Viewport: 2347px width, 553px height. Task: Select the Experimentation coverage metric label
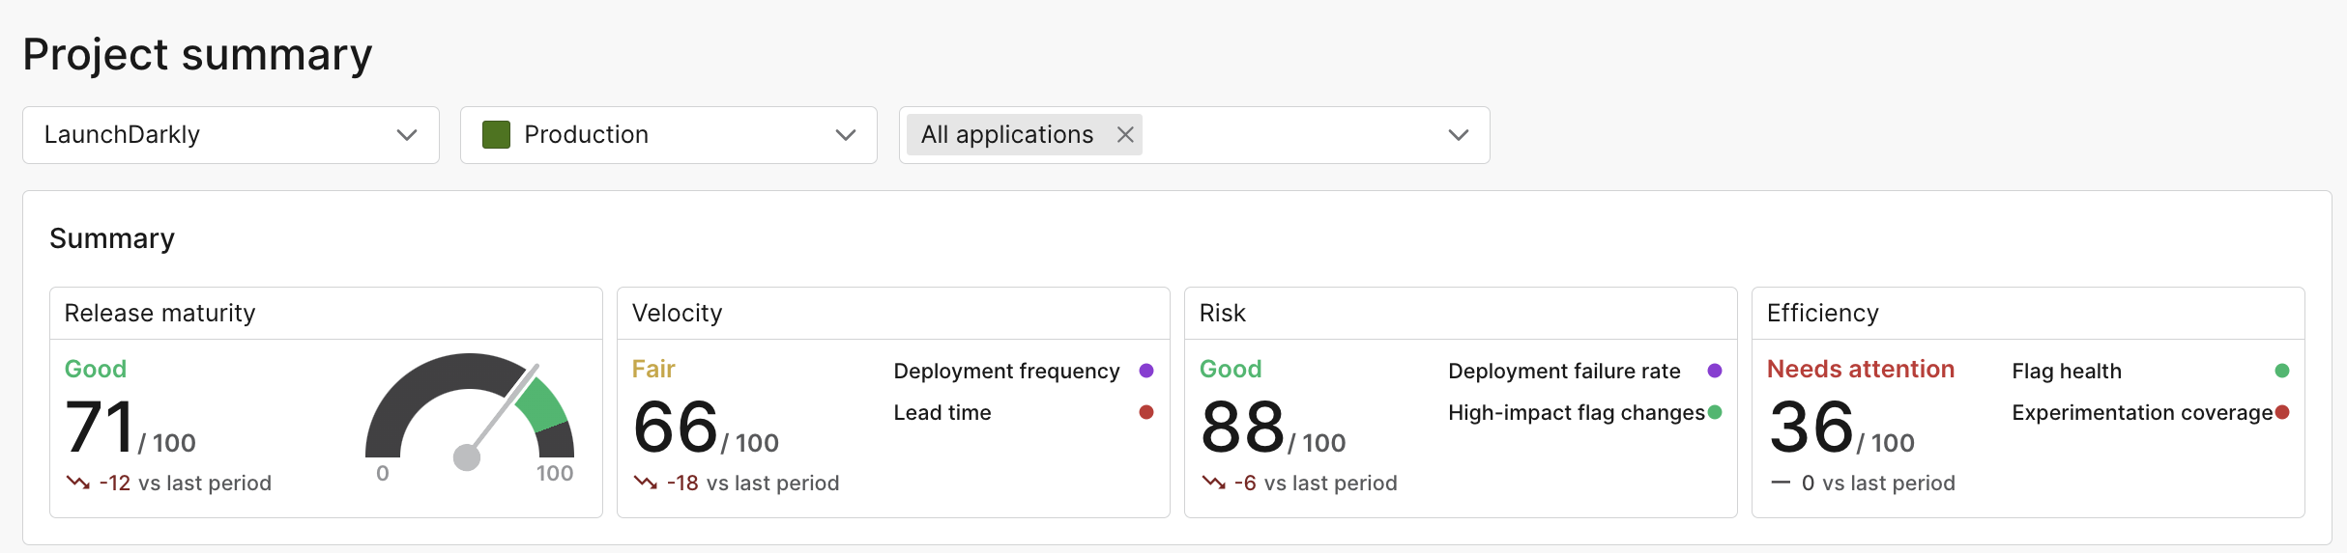[2141, 413]
